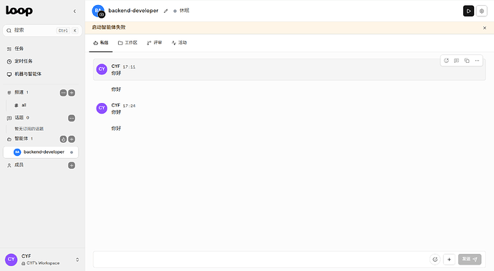This screenshot has height=271, width=494.
Task: Reply in thread to 17:11 message
Action: coord(457,61)
